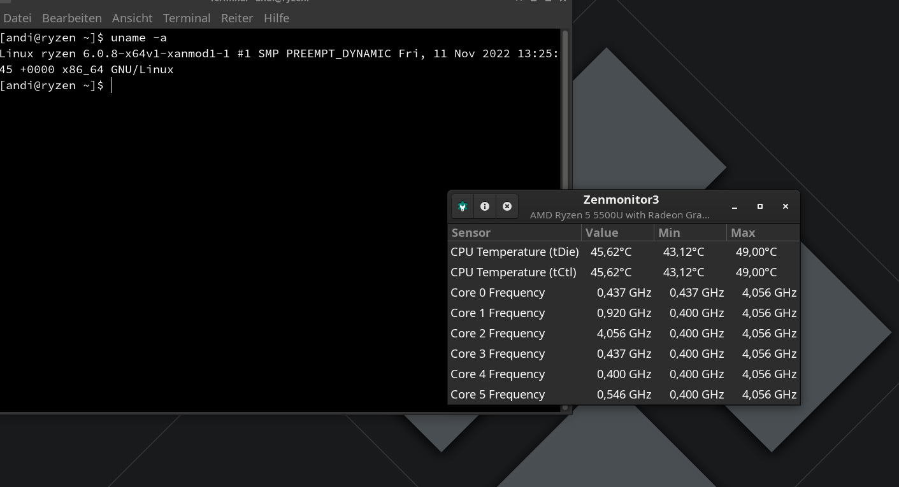Select the Core 0 Frequency row label
Image resolution: width=899 pixels, height=487 pixels.
(x=498, y=293)
